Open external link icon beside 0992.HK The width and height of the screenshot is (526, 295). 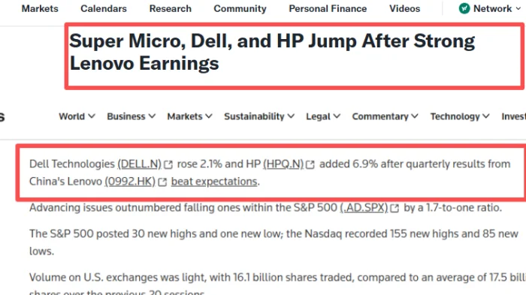click(x=162, y=182)
